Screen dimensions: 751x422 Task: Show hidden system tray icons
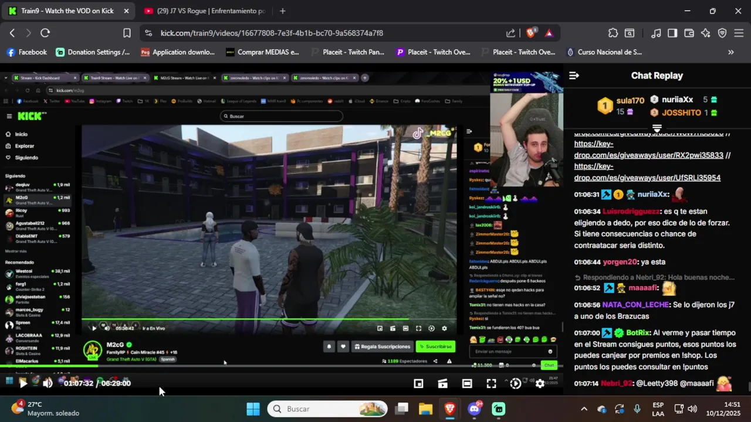(584, 409)
